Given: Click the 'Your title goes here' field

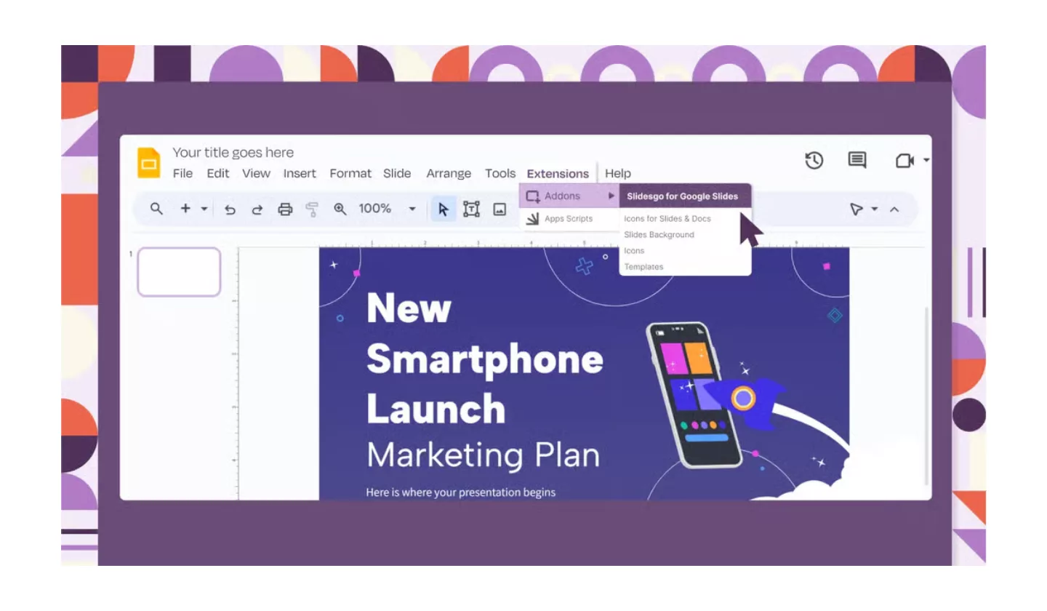Looking at the screenshot, I should coord(233,153).
